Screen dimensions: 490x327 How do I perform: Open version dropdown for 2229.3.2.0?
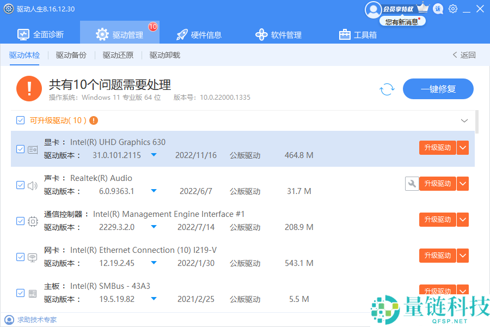pos(154,227)
